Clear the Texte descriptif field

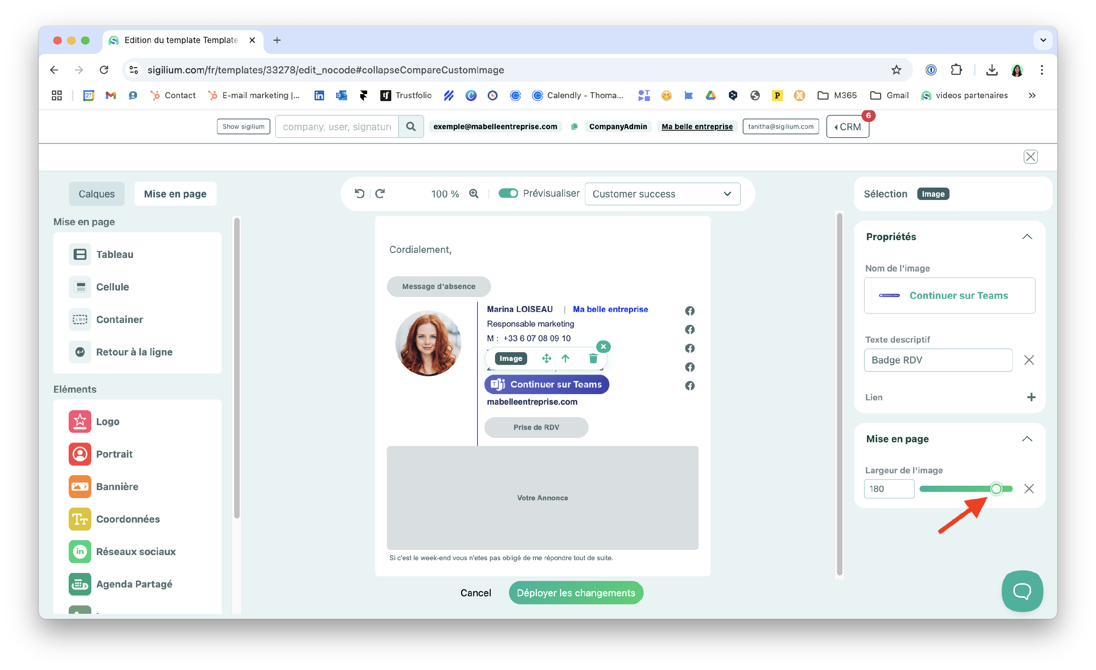pos(1029,360)
